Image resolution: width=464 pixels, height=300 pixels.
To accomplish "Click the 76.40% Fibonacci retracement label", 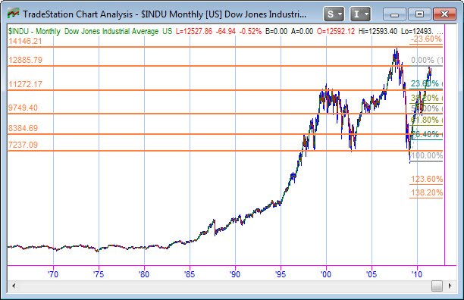I will pos(426,134).
